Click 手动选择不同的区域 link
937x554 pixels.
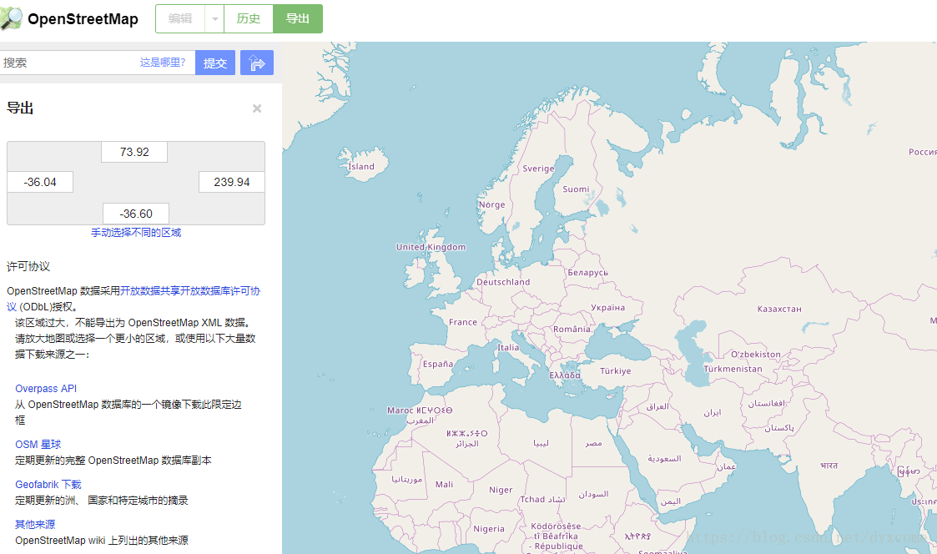[136, 233]
